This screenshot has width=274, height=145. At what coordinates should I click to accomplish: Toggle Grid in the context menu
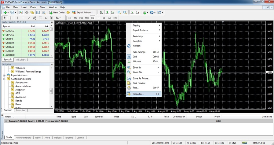point(135,57)
